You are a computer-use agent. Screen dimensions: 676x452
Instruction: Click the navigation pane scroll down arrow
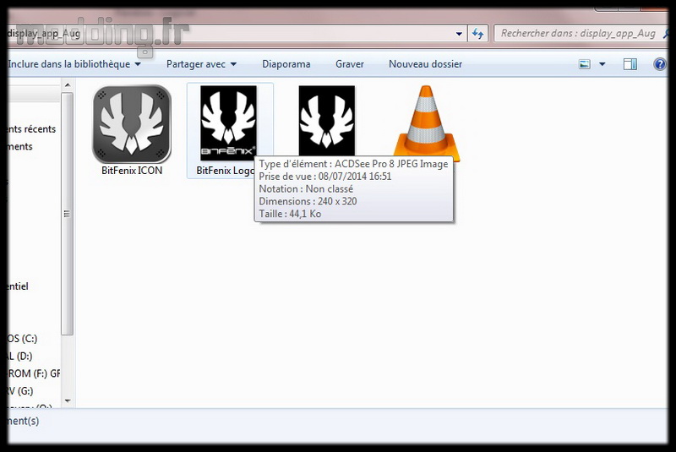tap(68, 400)
